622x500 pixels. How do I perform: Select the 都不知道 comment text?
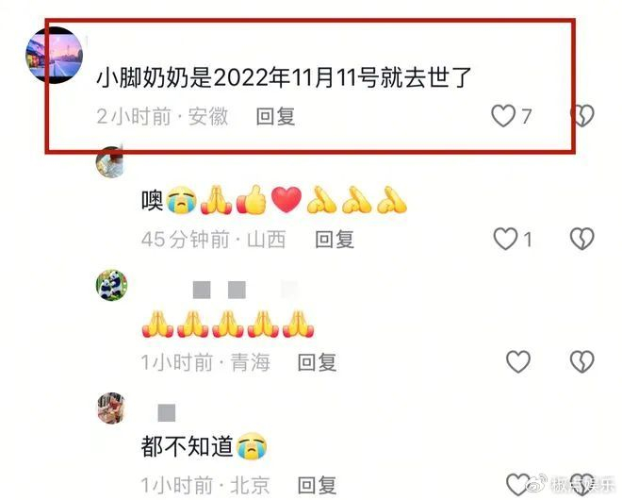(187, 446)
